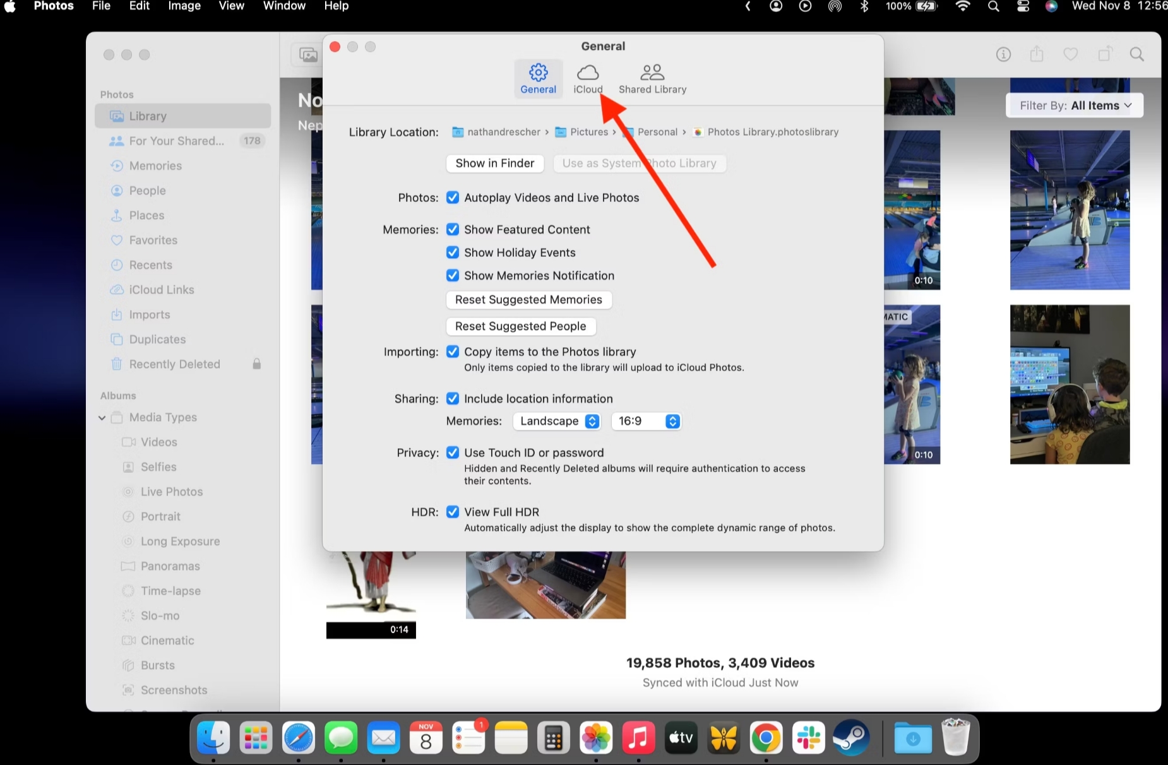Uncheck Copy items to the Photos library
Viewport: 1168px width, 765px height.
point(453,352)
